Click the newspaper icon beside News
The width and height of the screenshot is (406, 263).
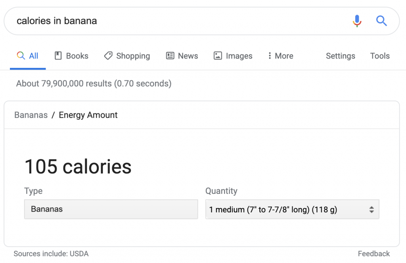click(x=170, y=56)
